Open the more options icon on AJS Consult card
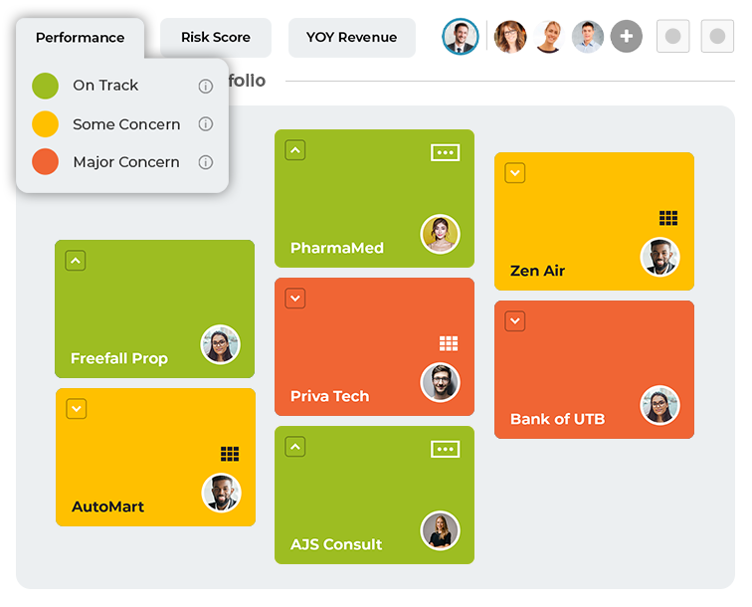The image size is (752, 607). pyautogui.click(x=445, y=449)
